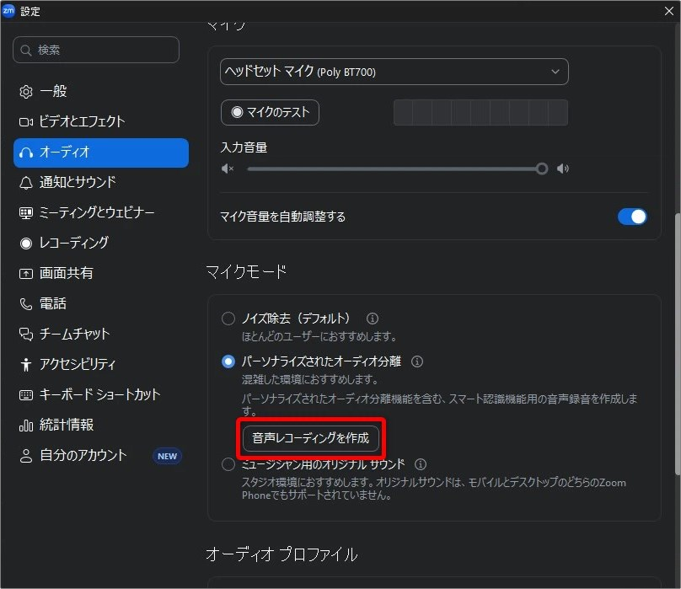Open the 画面共有 settings section
This screenshot has height=589, width=681.
click(72, 273)
